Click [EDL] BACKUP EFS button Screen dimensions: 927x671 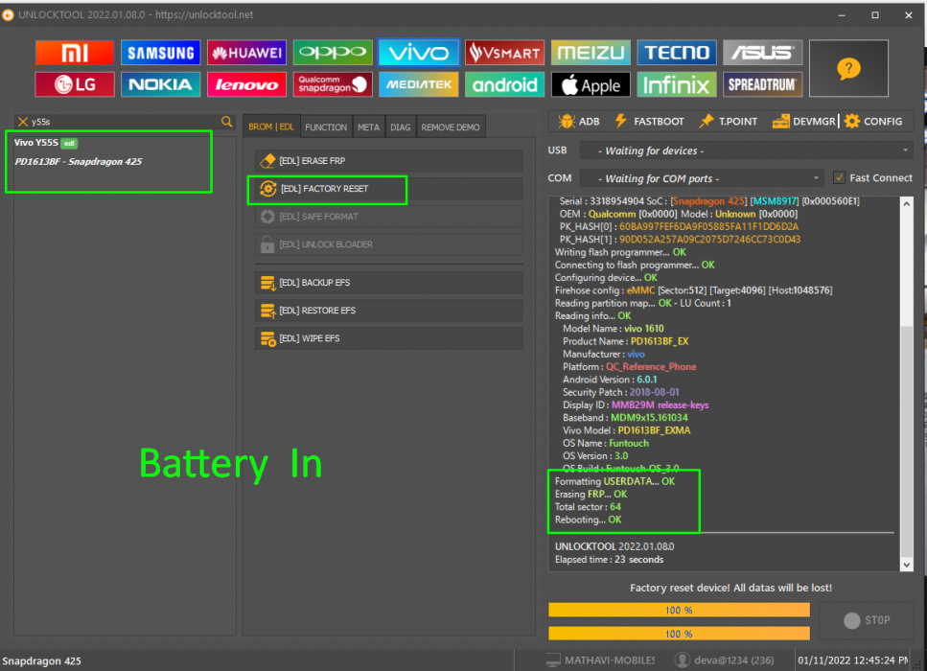(389, 283)
